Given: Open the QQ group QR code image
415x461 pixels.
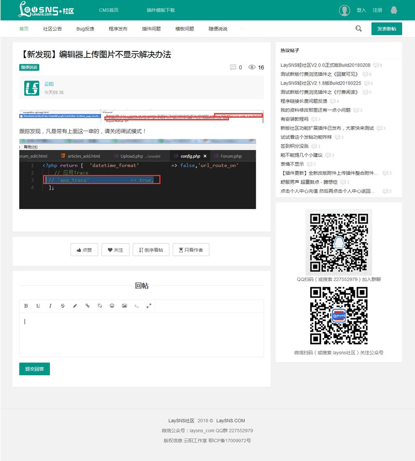Looking at the screenshot, I should [x=339, y=242].
